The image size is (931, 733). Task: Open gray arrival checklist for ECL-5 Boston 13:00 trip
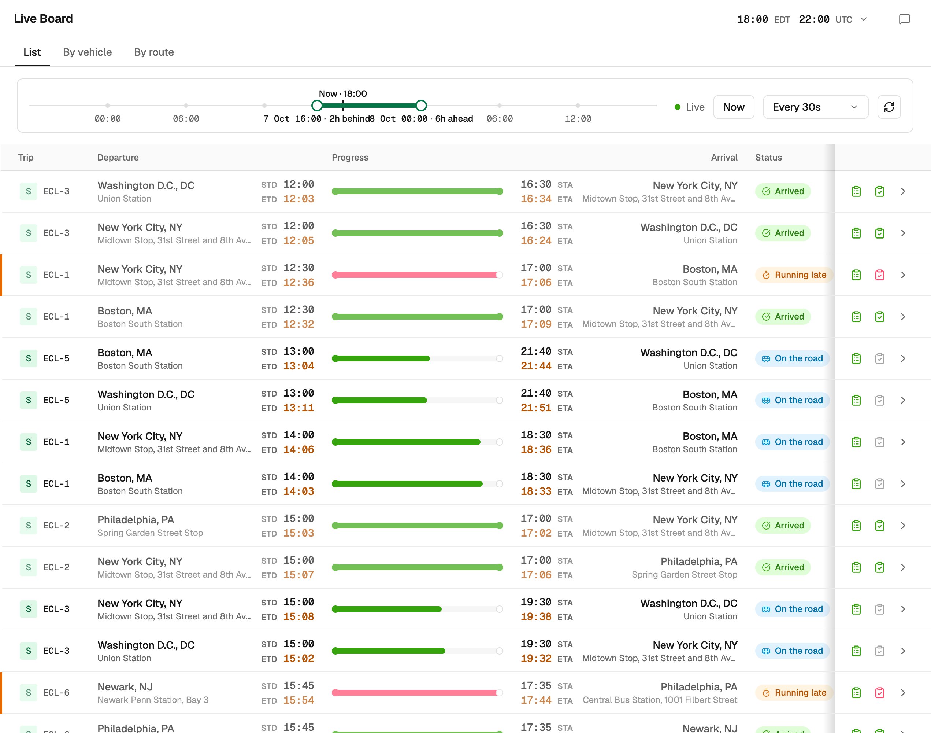click(x=879, y=358)
